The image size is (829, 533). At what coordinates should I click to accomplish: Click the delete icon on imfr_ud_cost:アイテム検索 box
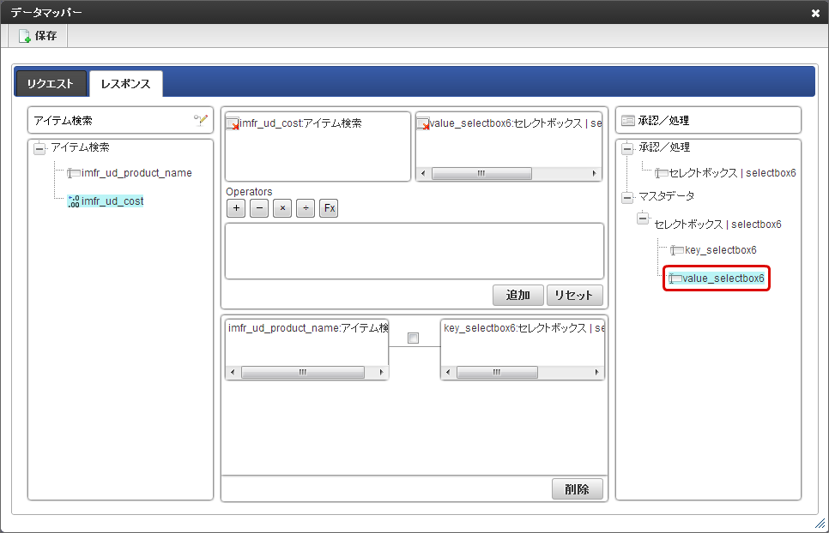tap(233, 124)
